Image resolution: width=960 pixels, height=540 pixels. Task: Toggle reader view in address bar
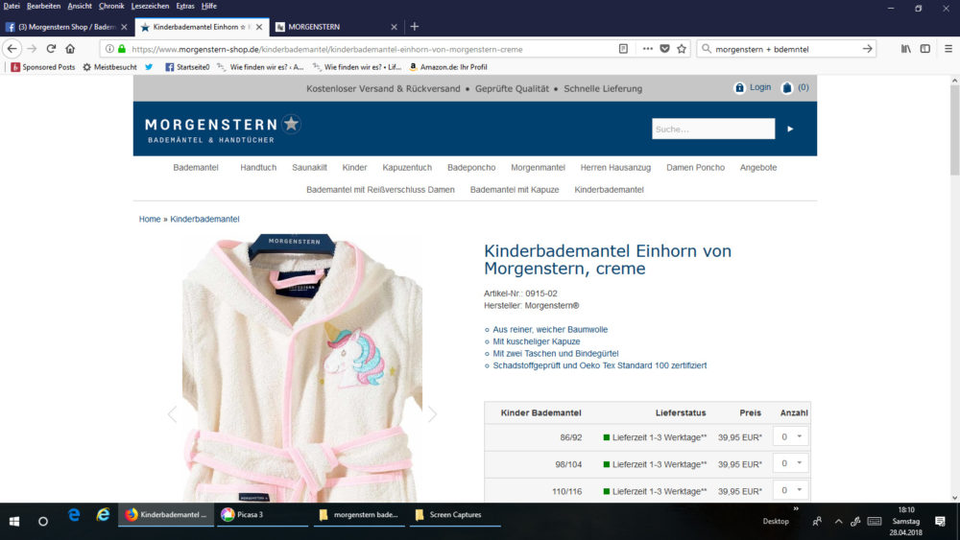point(623,49)
